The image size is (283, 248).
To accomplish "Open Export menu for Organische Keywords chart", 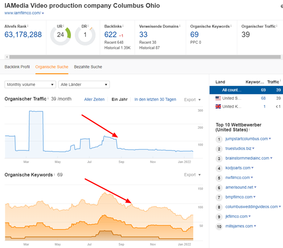I will [192, 175].
